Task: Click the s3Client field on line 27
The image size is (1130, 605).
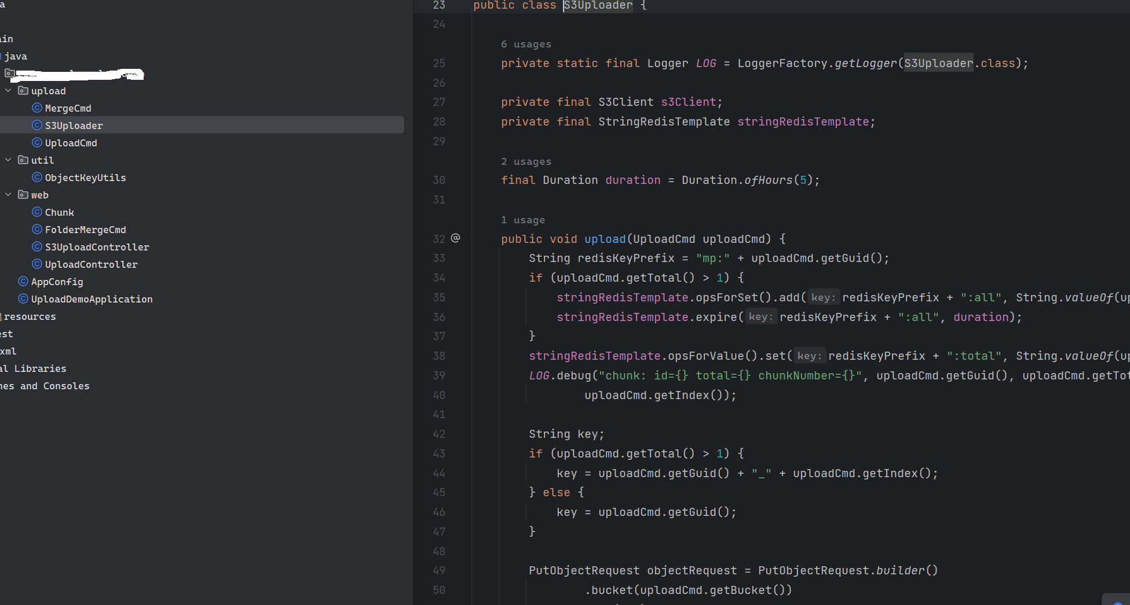Action: (x=689, y=102)
